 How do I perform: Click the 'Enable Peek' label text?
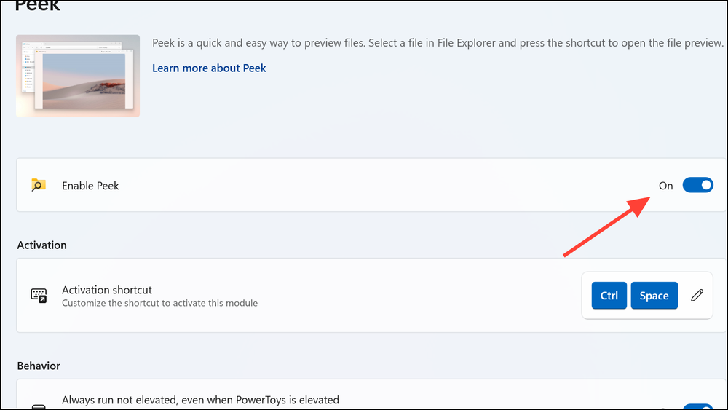[x=90, y=186]
